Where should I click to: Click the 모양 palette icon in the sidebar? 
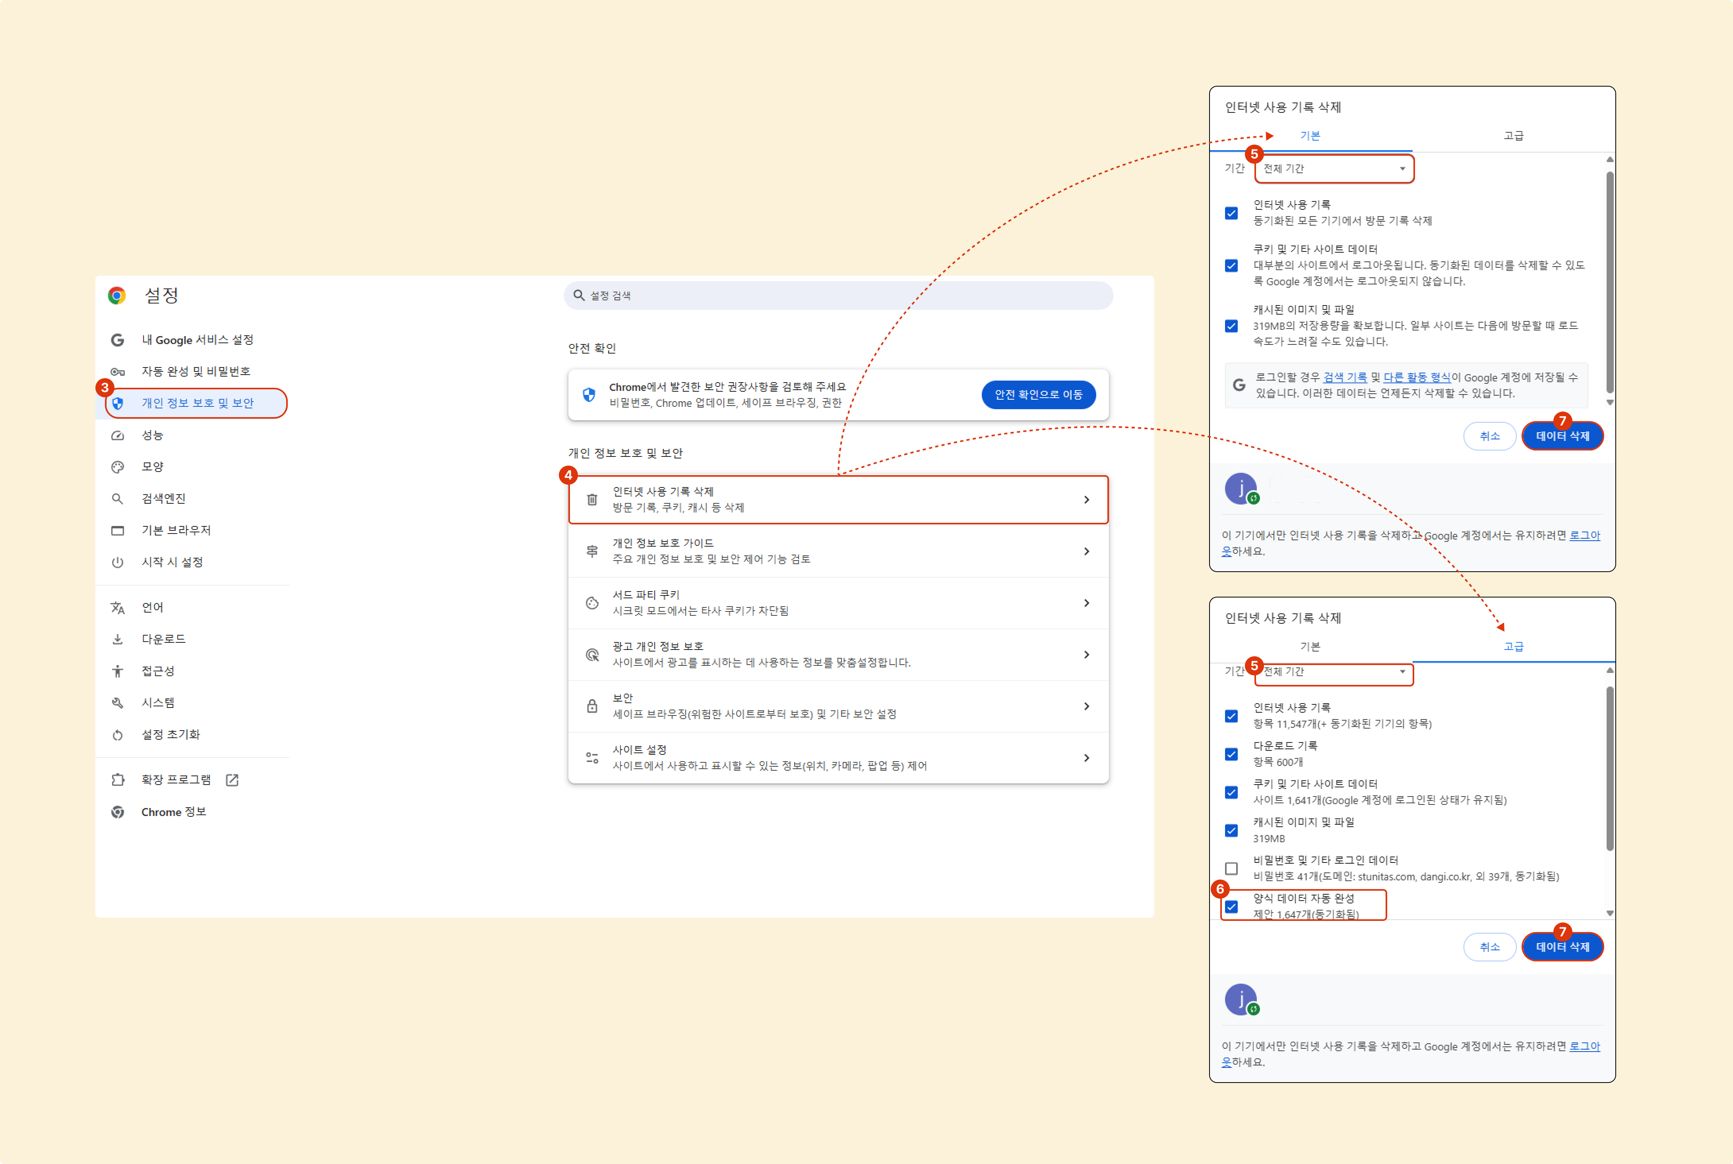click(117, 467)
